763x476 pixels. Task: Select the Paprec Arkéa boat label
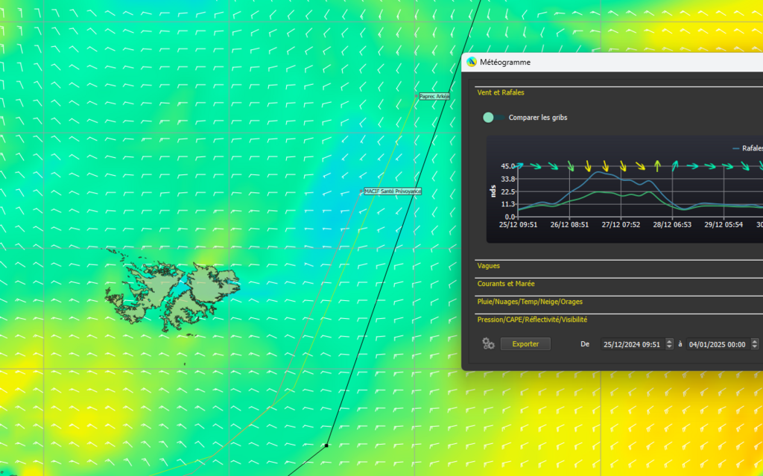[x=434, y=96]
